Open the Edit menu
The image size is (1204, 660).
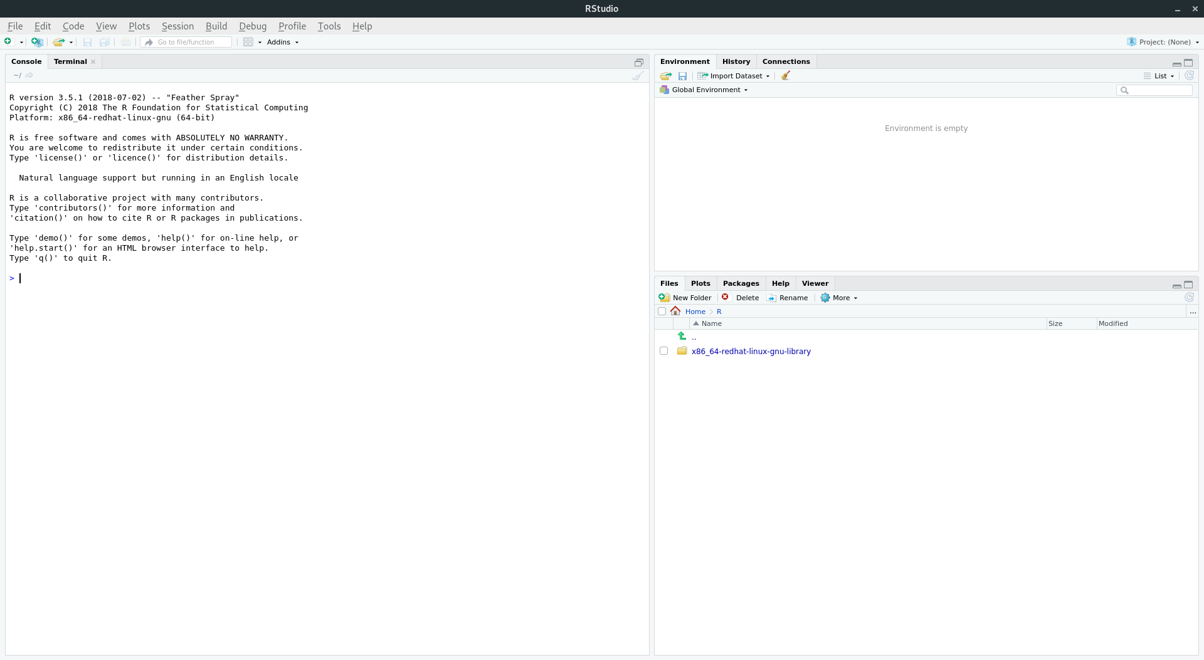pyautogui.click(x=43, y=26)
